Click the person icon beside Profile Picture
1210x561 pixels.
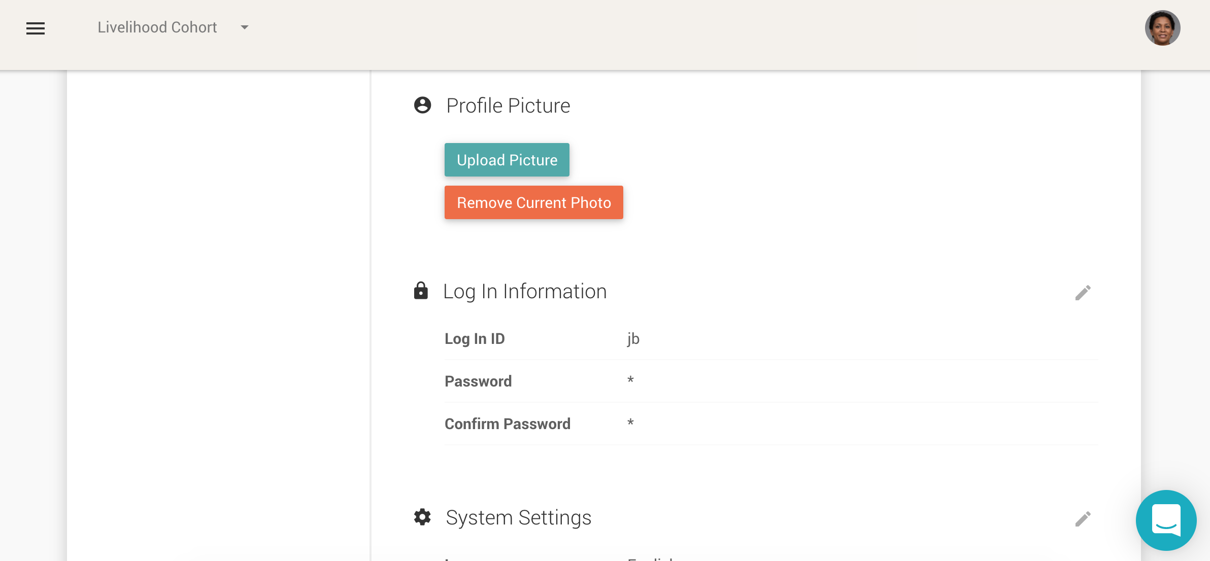coord(422,106)
